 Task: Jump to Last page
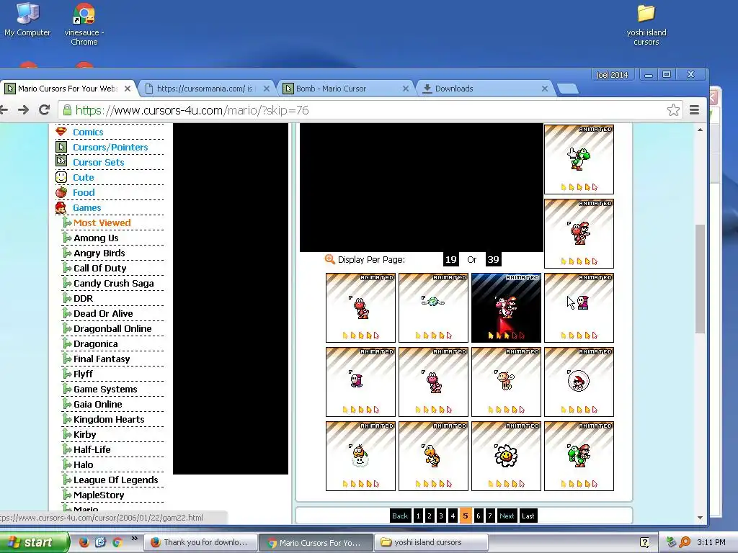coord(528,516)
